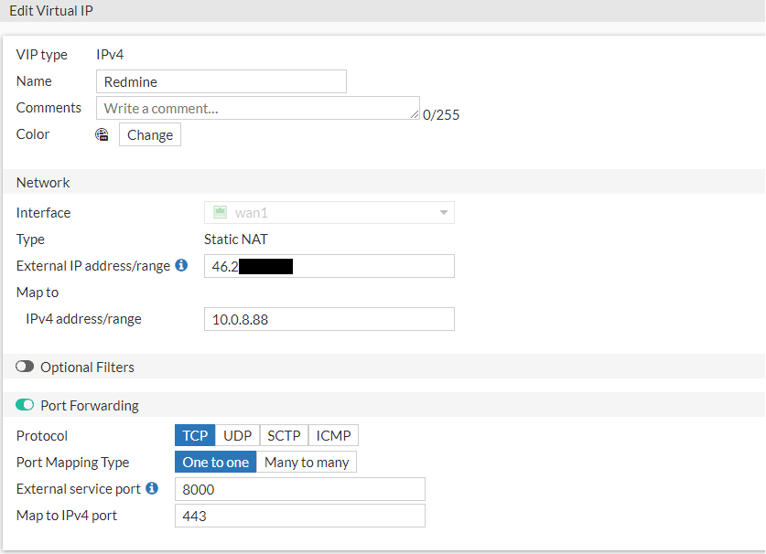Click the Optional Filters label
This screenshot has width=766, height=554.
click(x=88, y=368)
